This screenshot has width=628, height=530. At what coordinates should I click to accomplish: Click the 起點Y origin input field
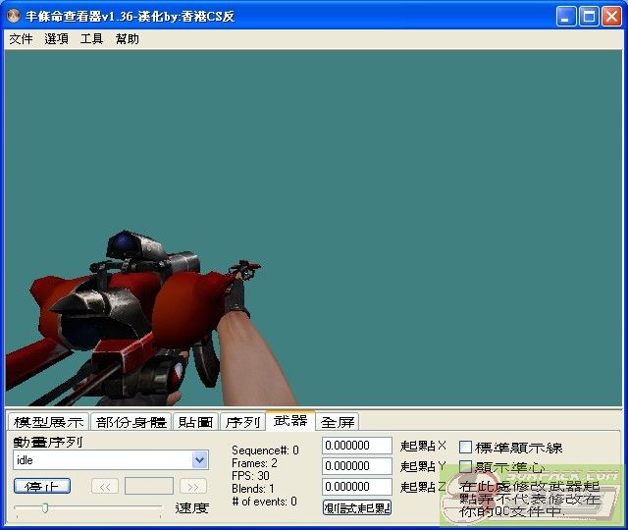click(x=356, y=466)
